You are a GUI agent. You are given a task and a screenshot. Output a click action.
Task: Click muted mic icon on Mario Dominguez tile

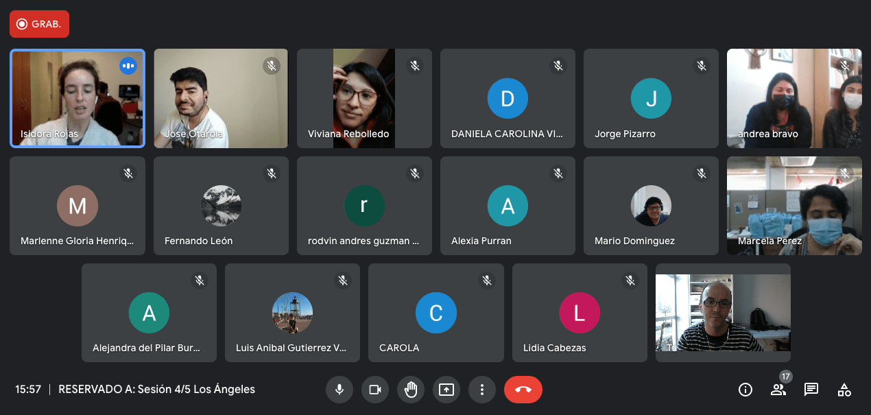pos(702,174)
